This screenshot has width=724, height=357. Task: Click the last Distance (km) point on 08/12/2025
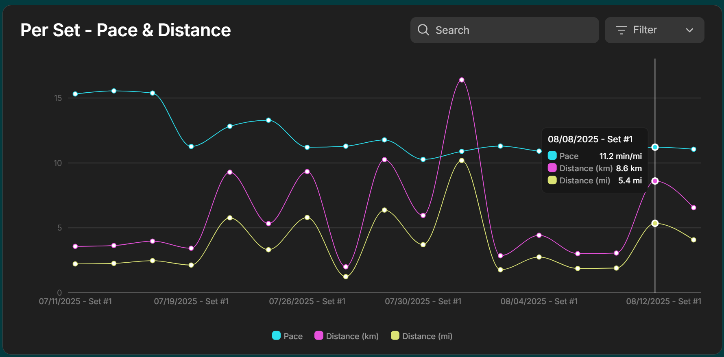click(x=693, y=208)
